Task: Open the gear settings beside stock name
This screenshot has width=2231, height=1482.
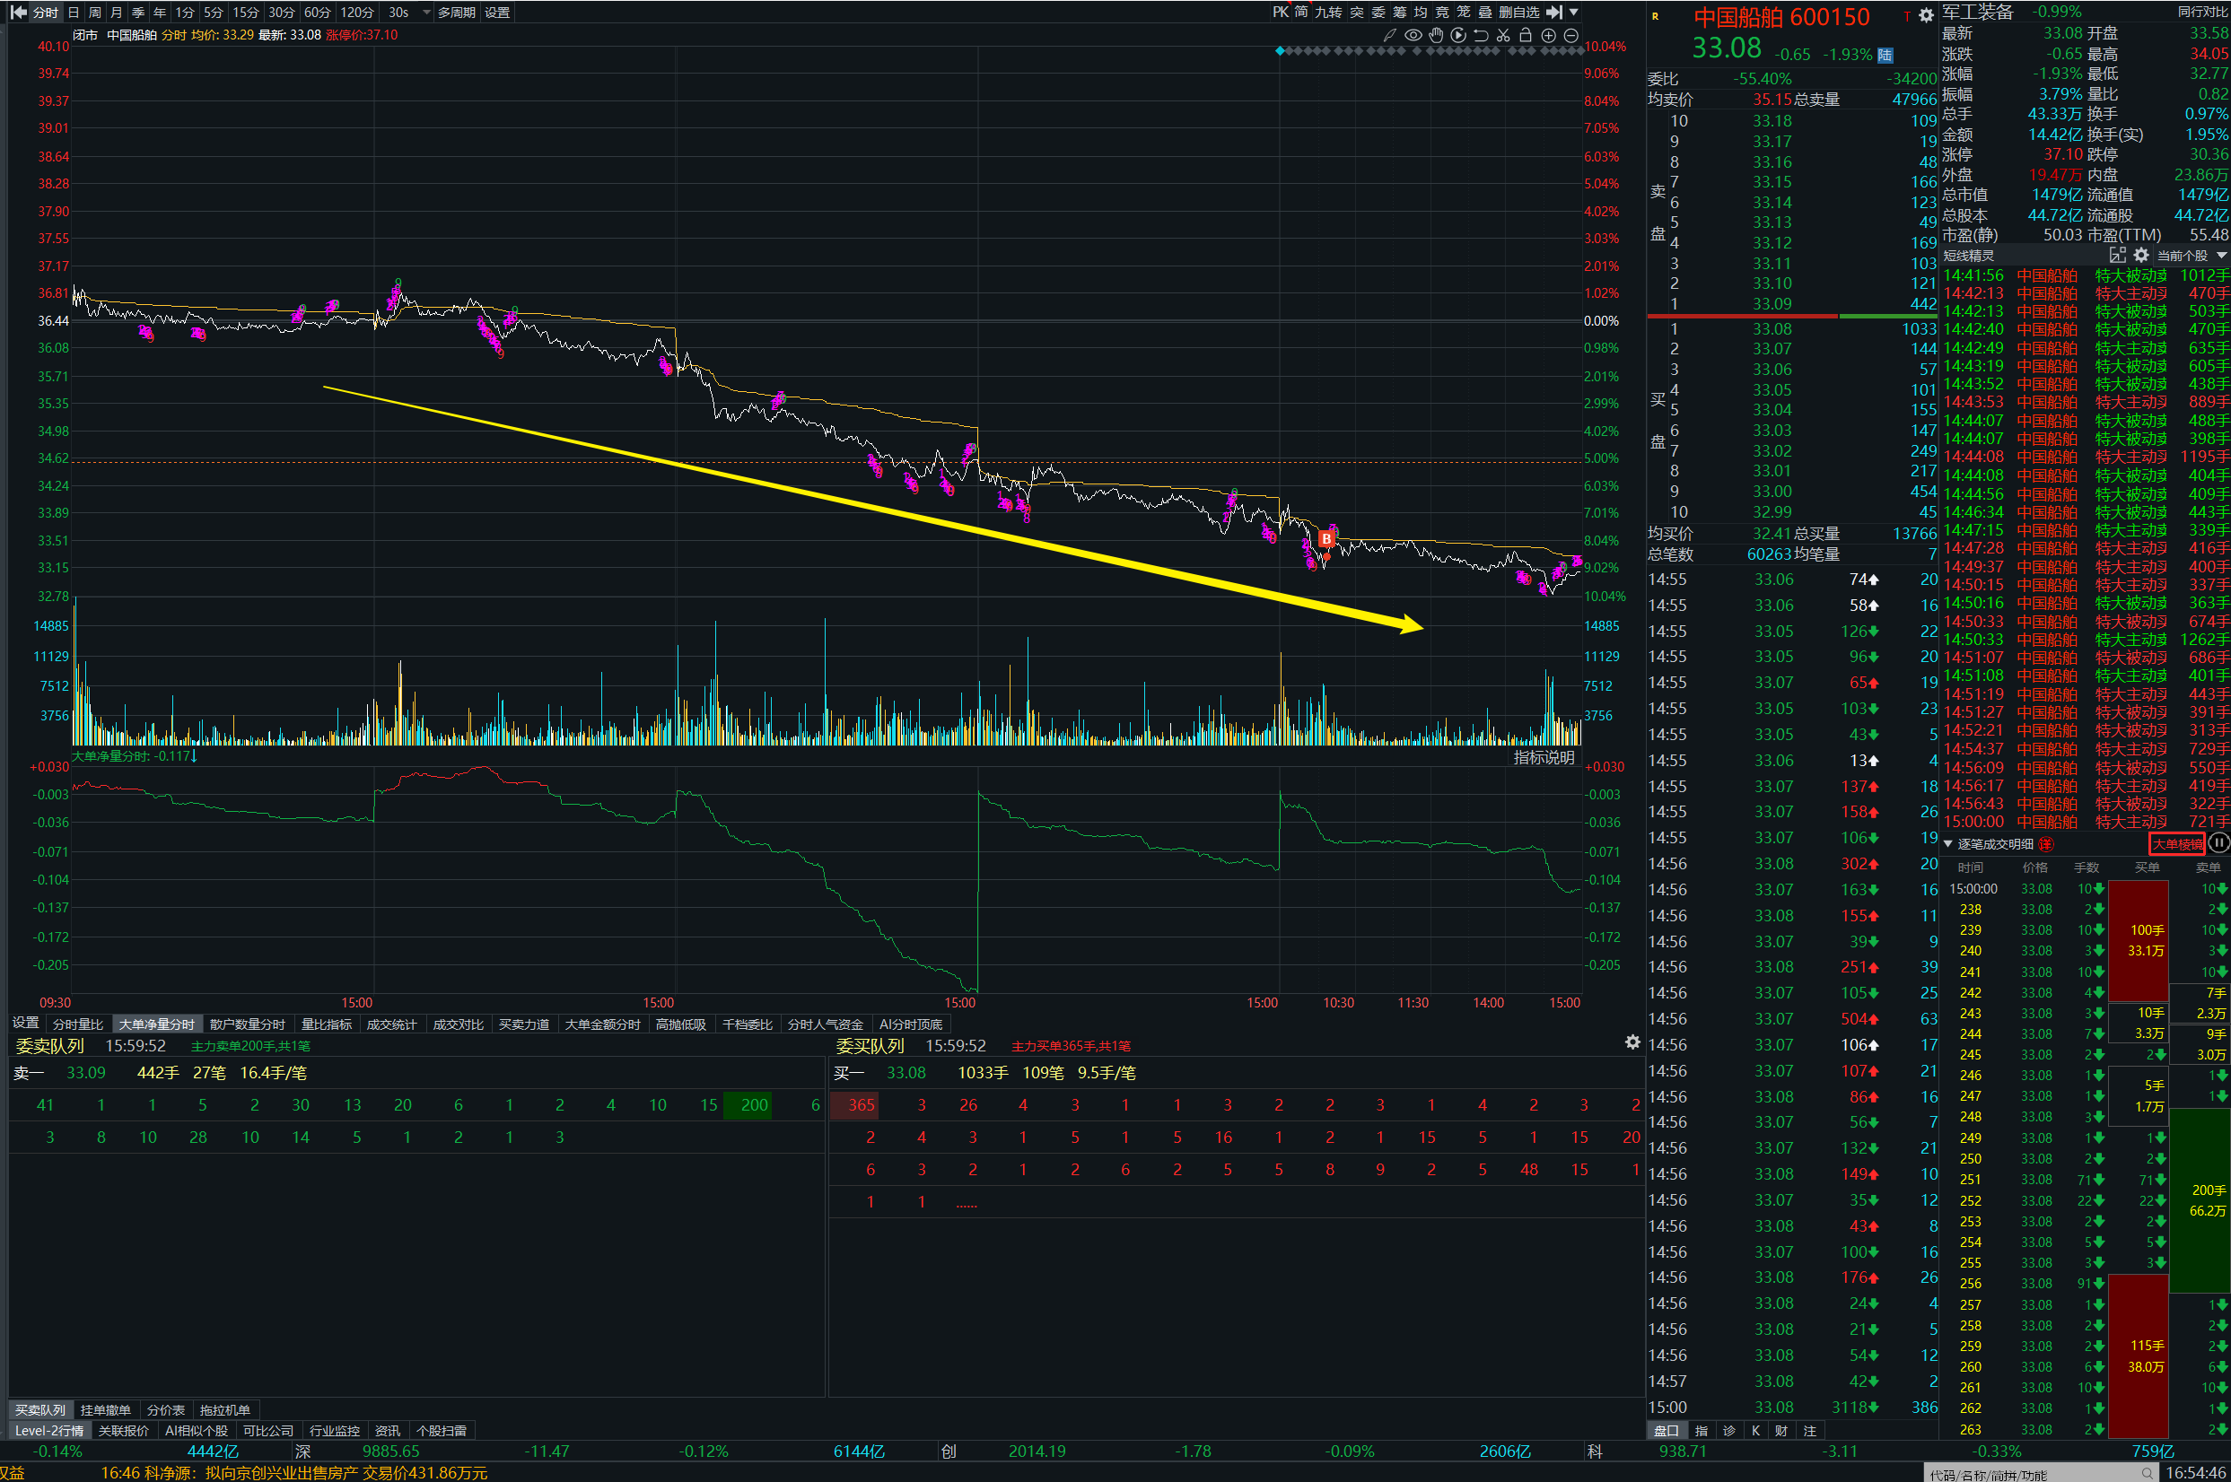Action: 1926,15
